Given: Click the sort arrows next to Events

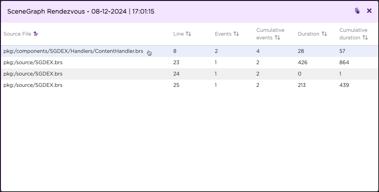Looking at the screenshot, I should click(236, 34).
